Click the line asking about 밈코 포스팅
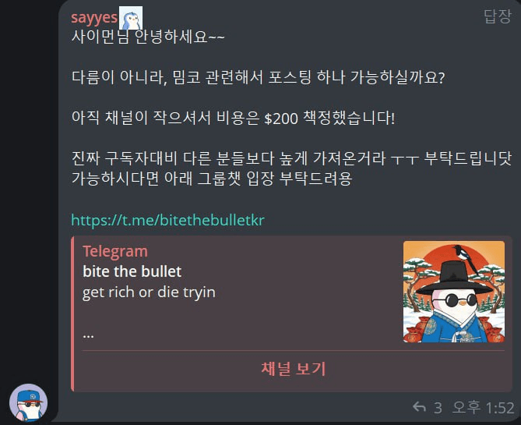The width and height of the screenshot is (521, 425). click(x=258, y=77)
